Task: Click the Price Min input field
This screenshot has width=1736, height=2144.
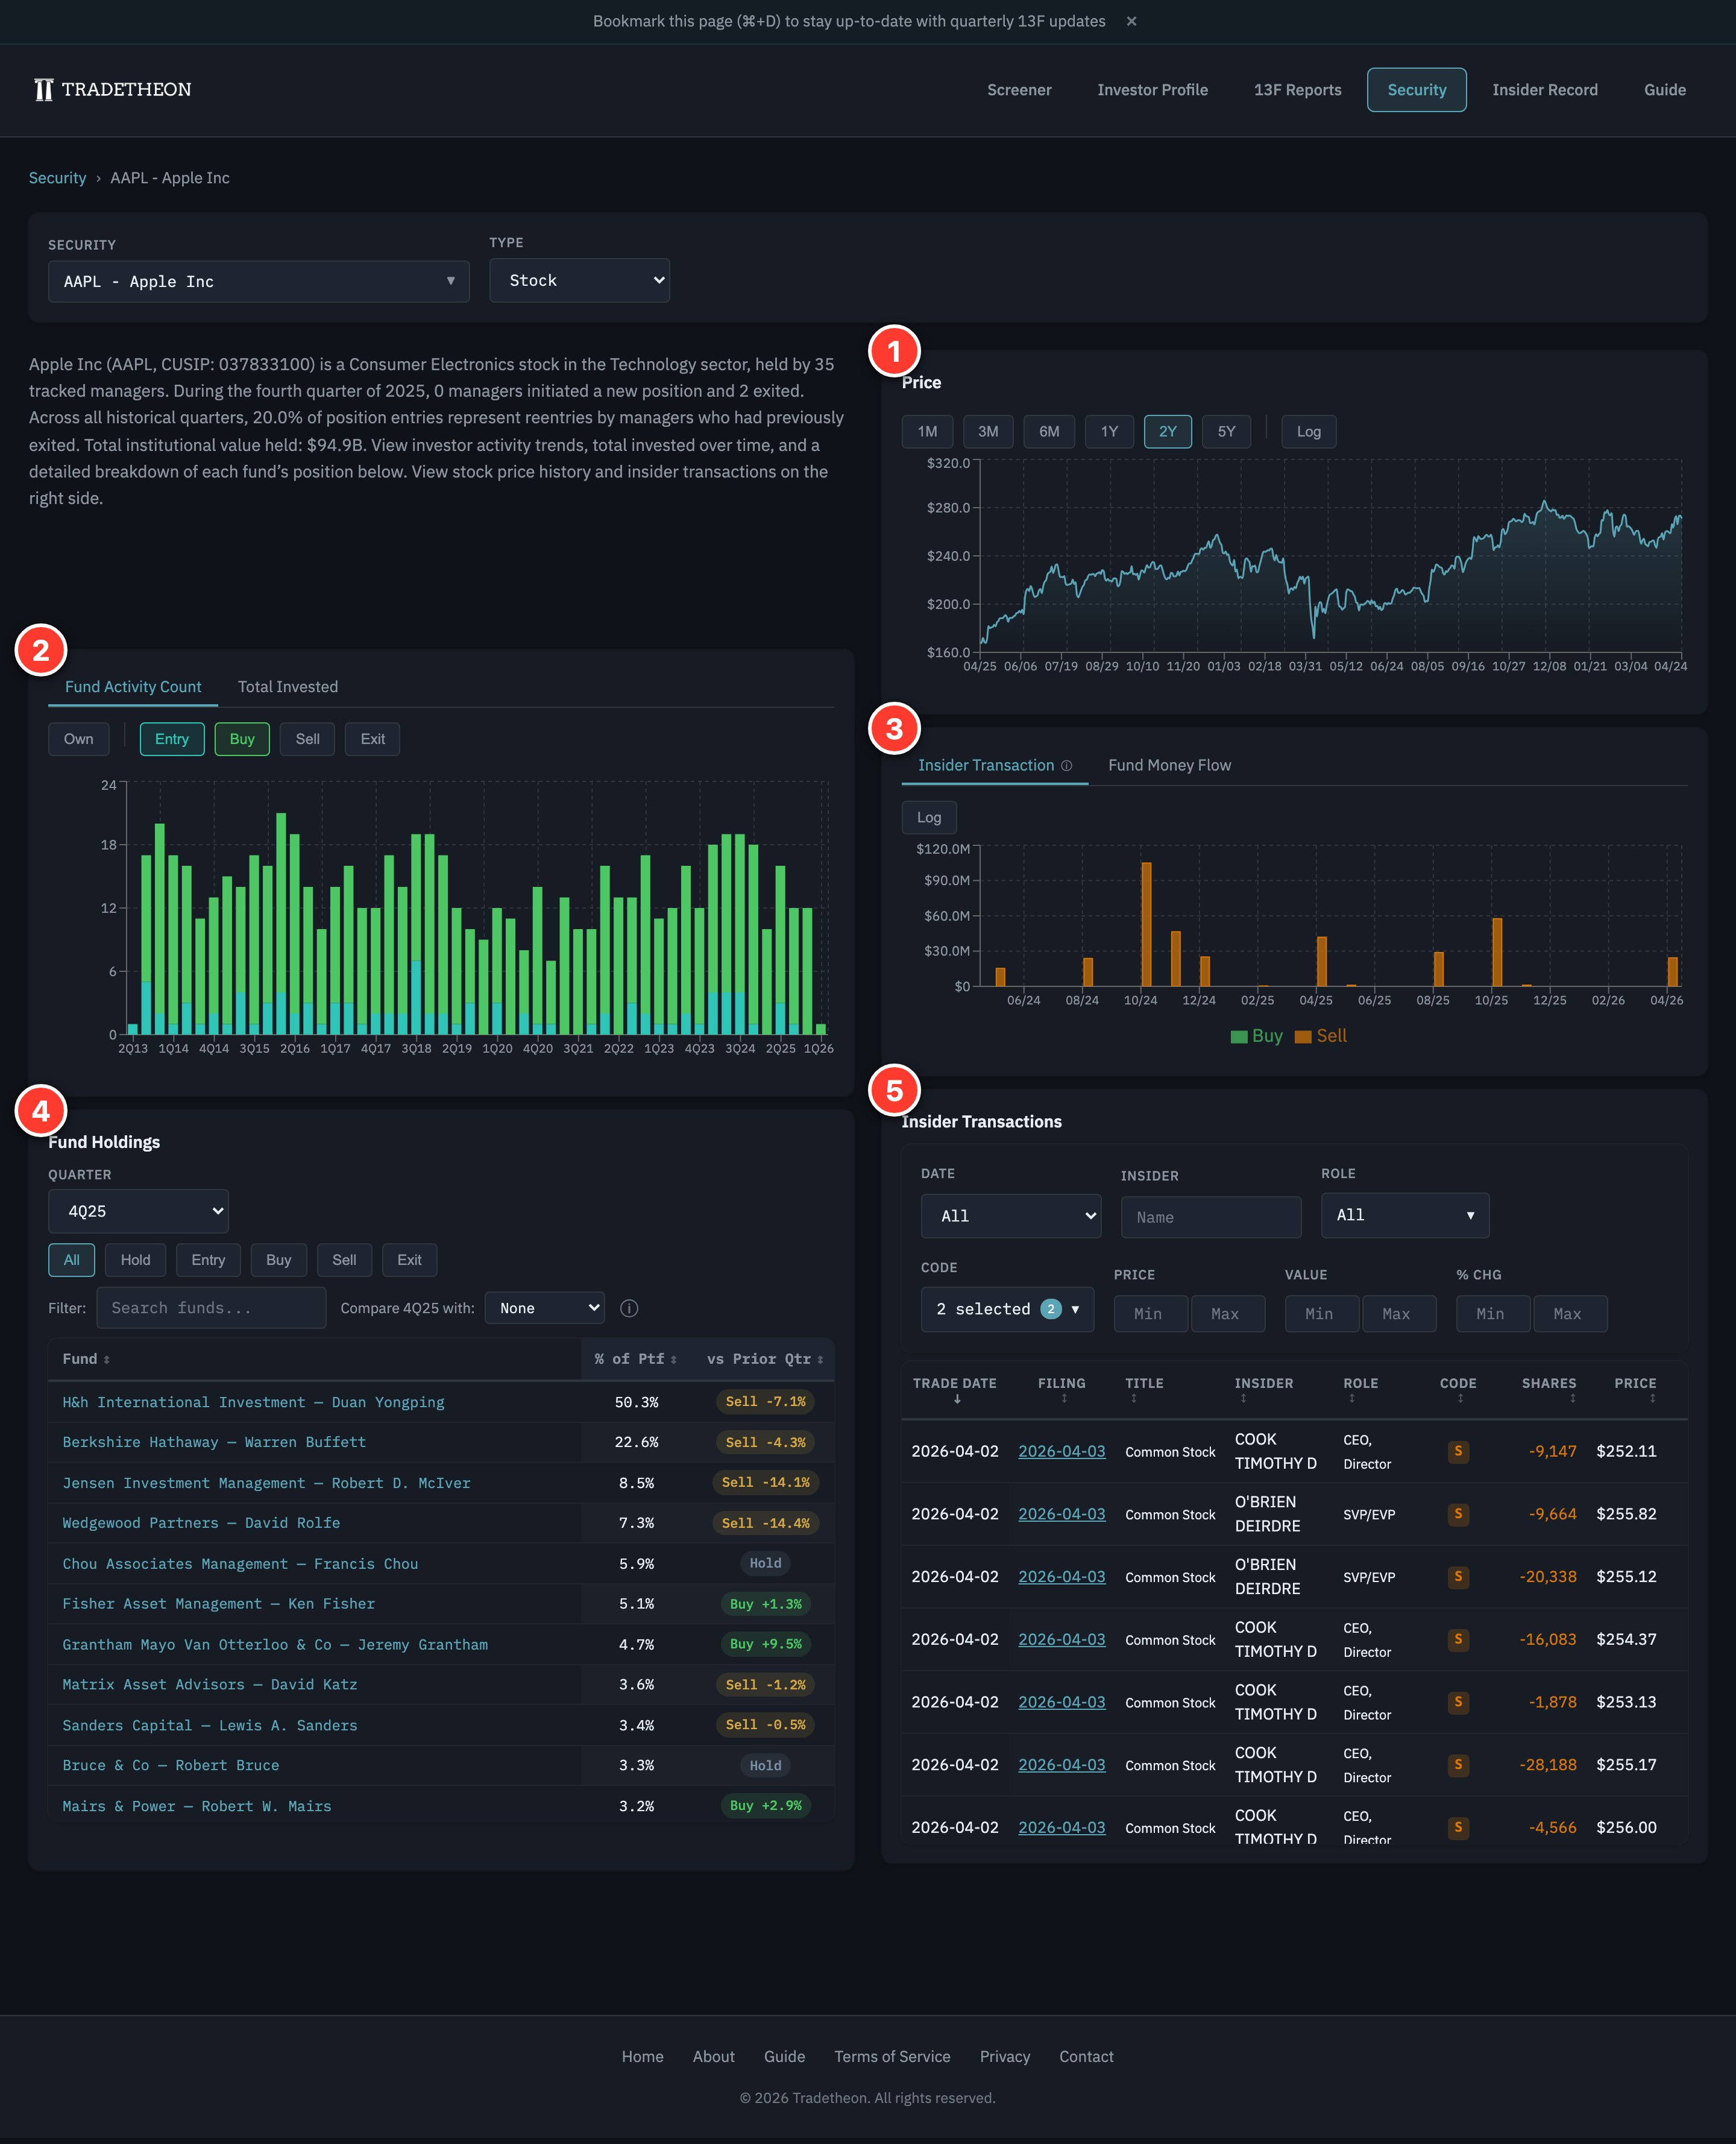Action: point(1151,1314)
